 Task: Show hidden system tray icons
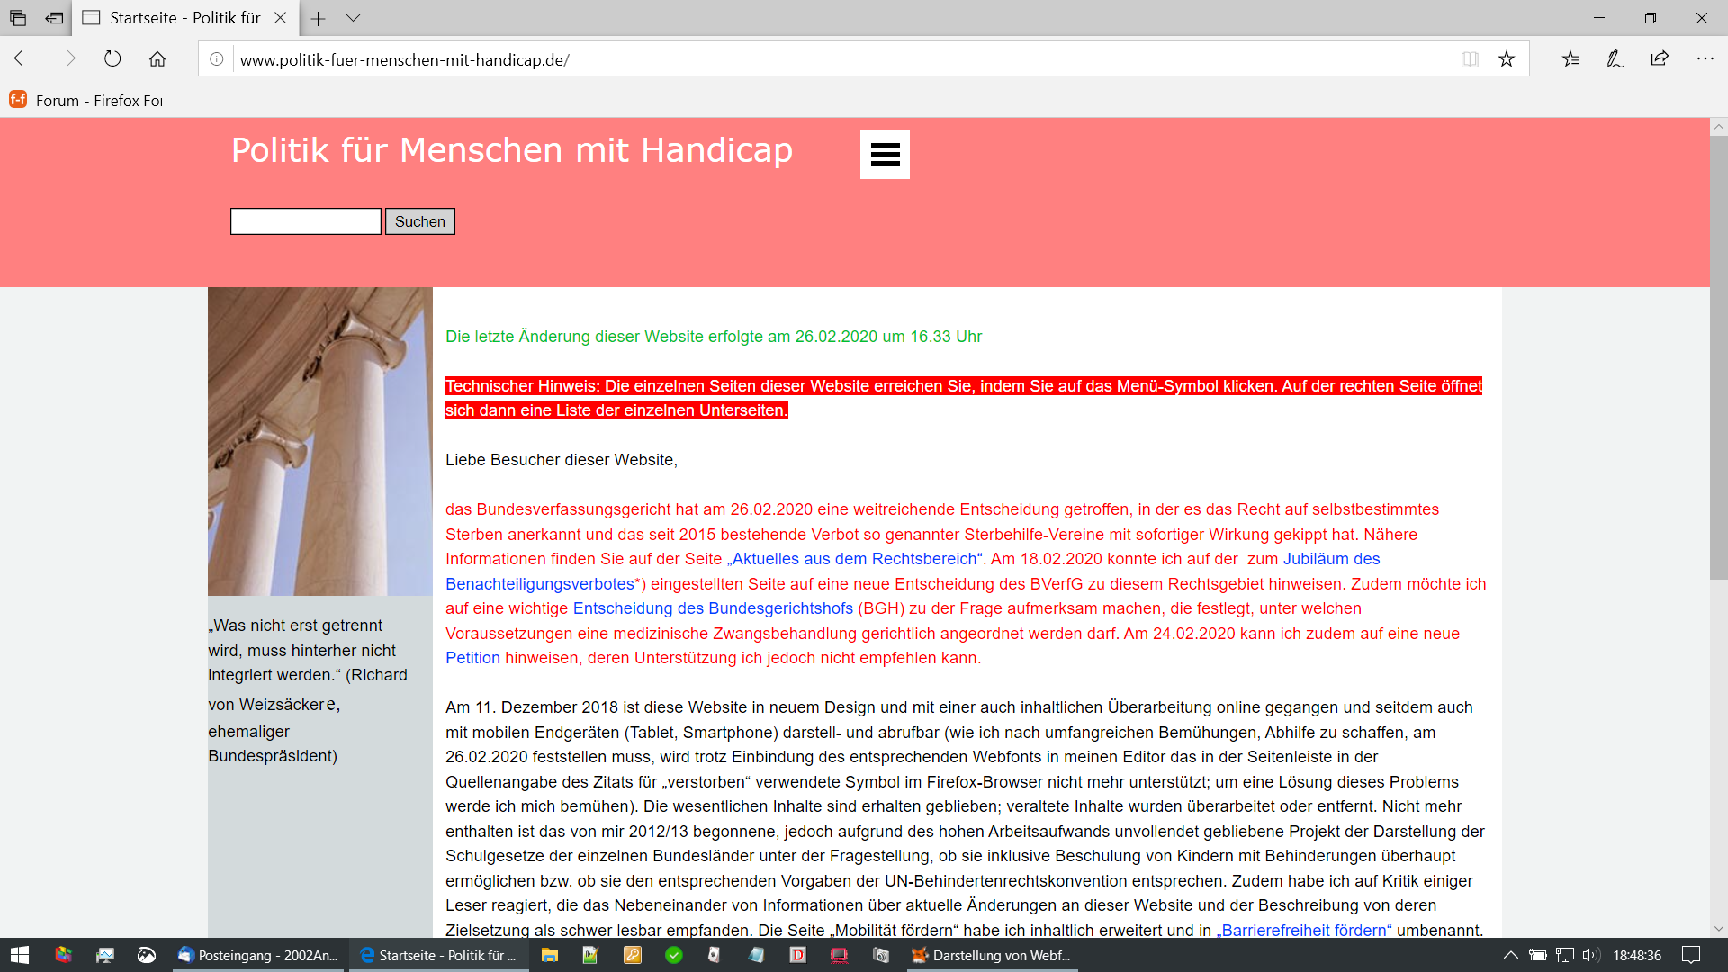coord(1511,955)
